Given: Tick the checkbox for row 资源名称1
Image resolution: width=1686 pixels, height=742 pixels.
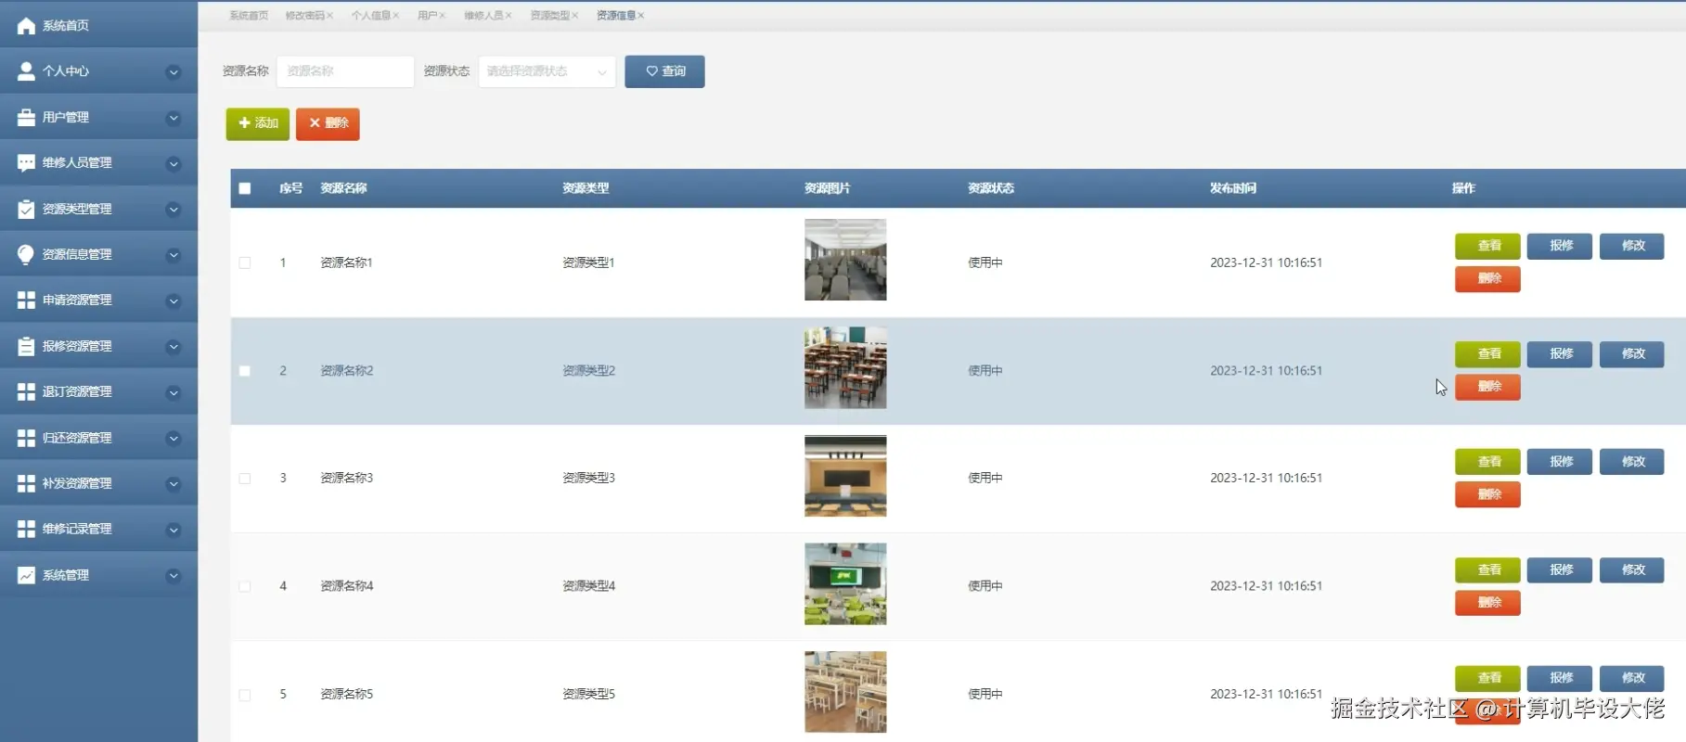Looking at the screenshot, I should (x=245, y=263).
